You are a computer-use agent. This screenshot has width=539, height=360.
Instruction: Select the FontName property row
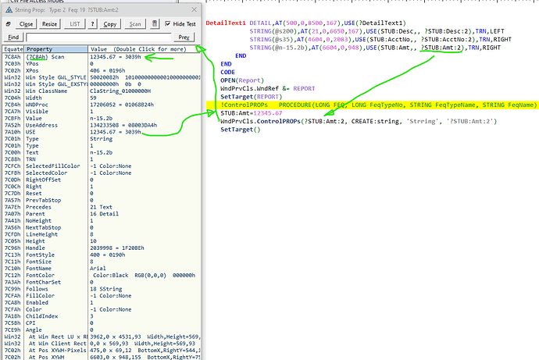click(55, 268)
